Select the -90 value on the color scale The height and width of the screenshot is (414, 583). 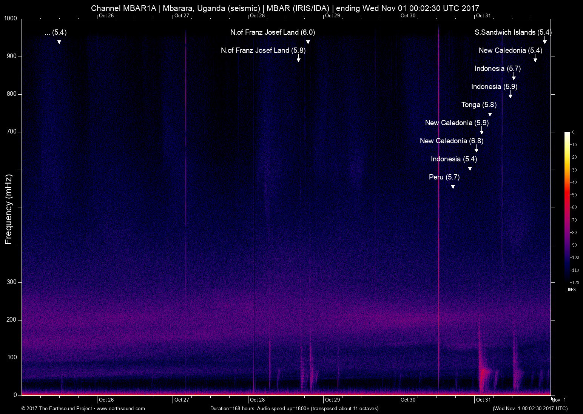[x=573, y=245]
